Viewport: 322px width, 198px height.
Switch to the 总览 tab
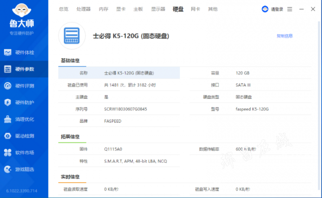point(63,9)
